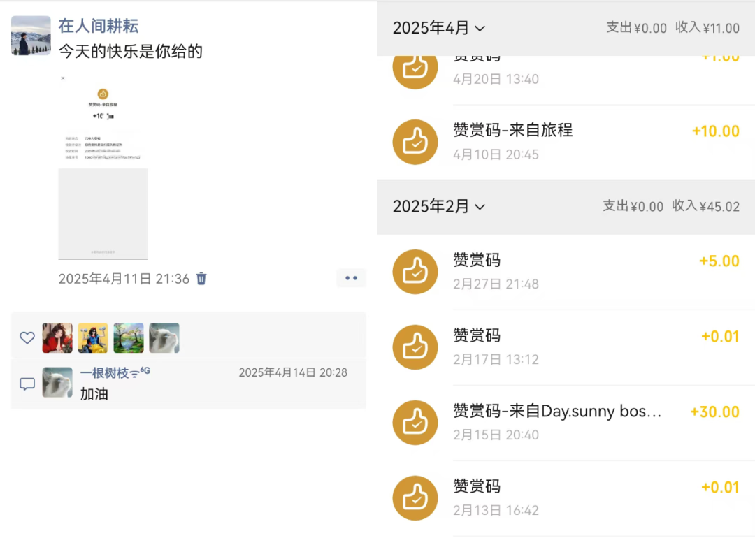Click the landscape painting liker avatar

click(129, 338)
